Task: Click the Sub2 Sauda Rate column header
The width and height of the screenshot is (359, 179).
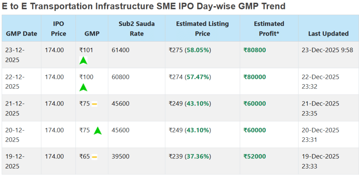Action: [136, 29]
